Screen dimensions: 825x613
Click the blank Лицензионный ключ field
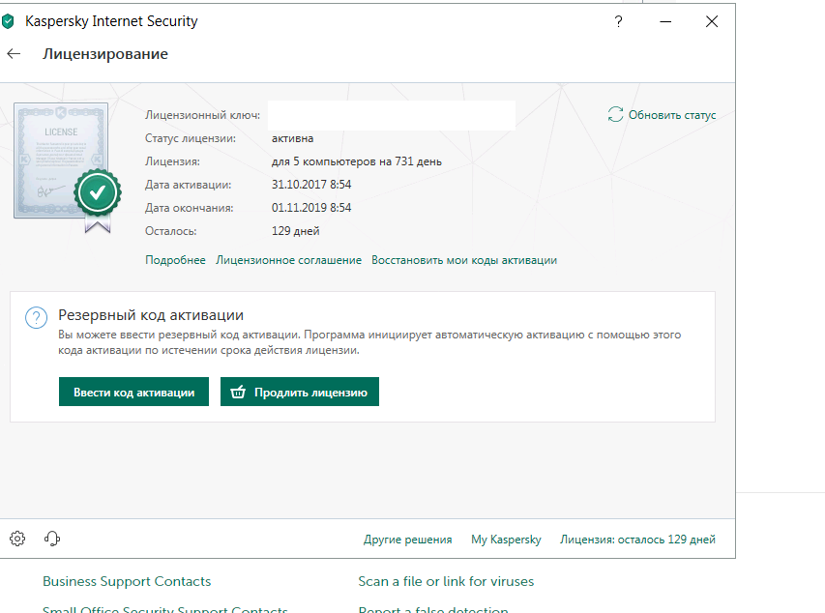[391, 115]
